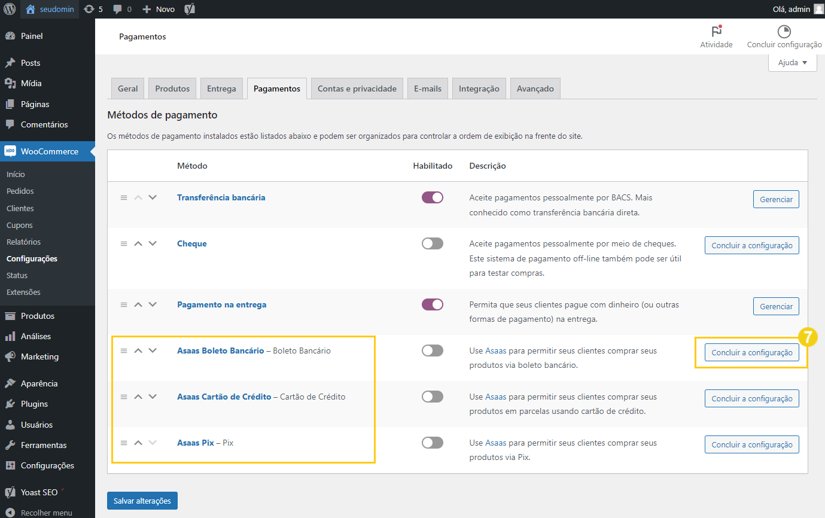The height and width of the screenshot is (518, 825).
Task: Open the Atividade flag icon
Action: [x=716, y=32]
